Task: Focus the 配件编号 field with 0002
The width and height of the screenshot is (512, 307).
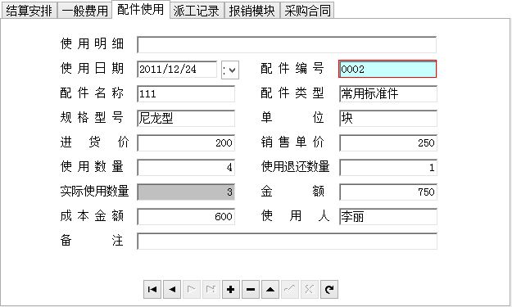Action: (x=387, y=69)
